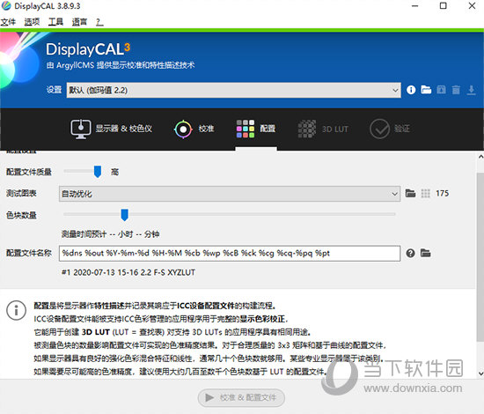Click the information circle icon
Viewport: 484px width, 414px height.
pos(16,310)
